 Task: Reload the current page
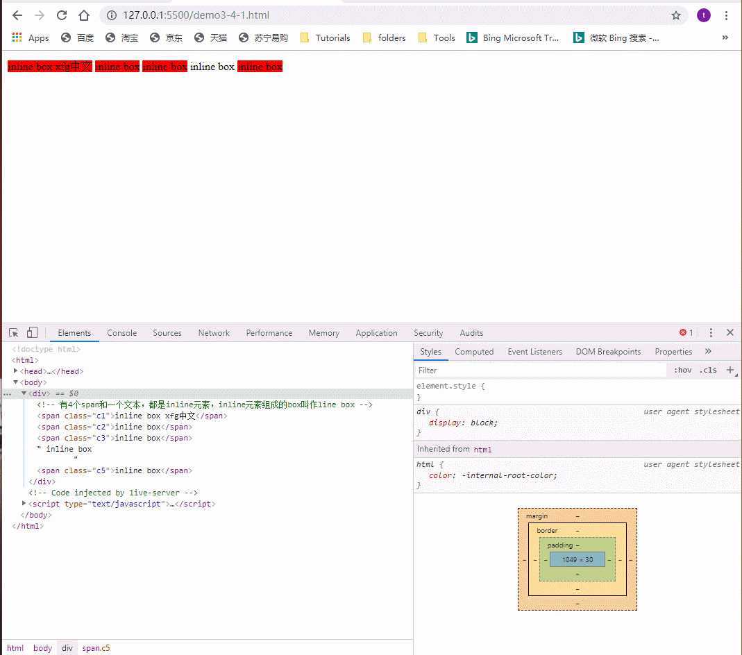(62, 15)
